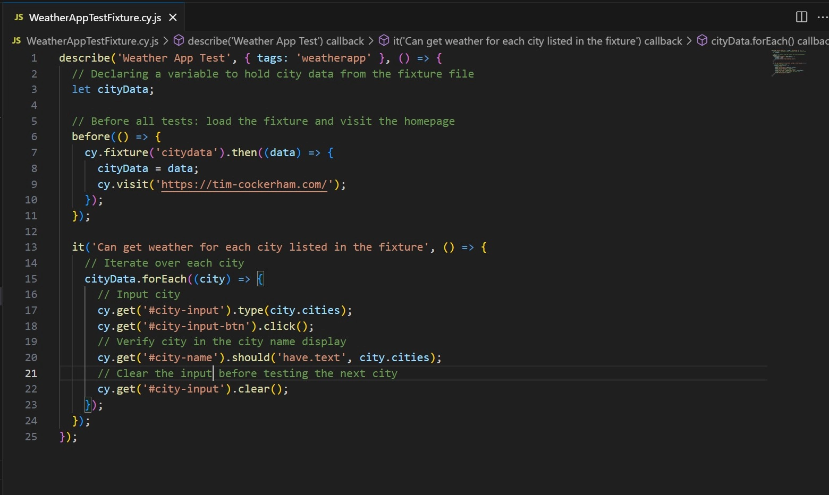Click the Split Editor Right icon
Screen dimensions: 829x495
801,17
